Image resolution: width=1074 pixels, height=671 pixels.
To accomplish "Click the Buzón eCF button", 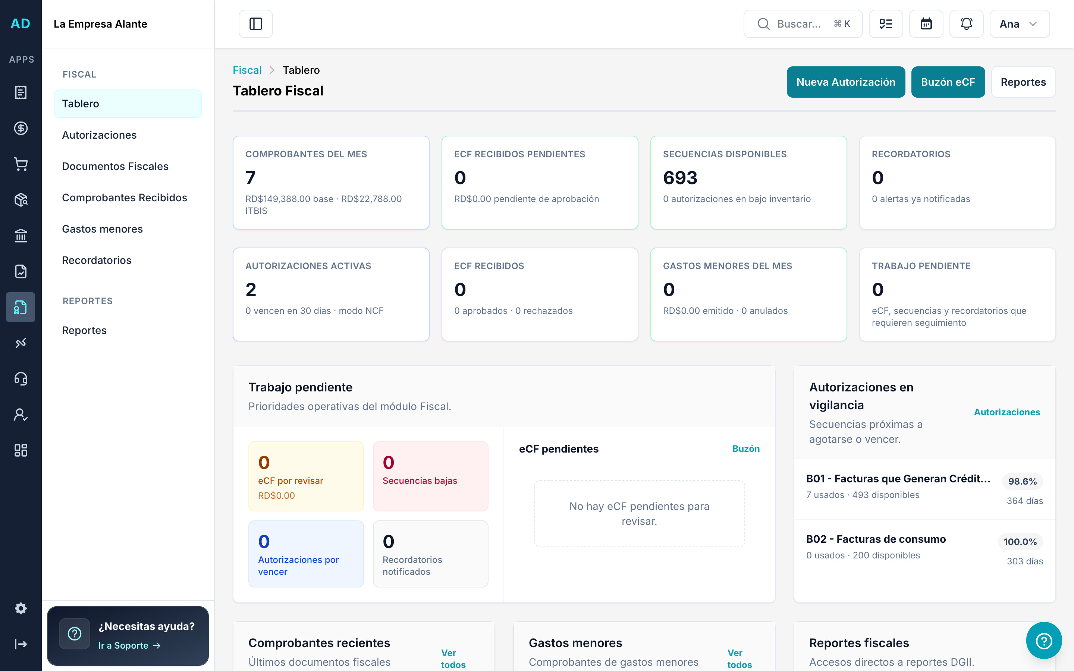I will pyautogui.click(x=948, y=82).
